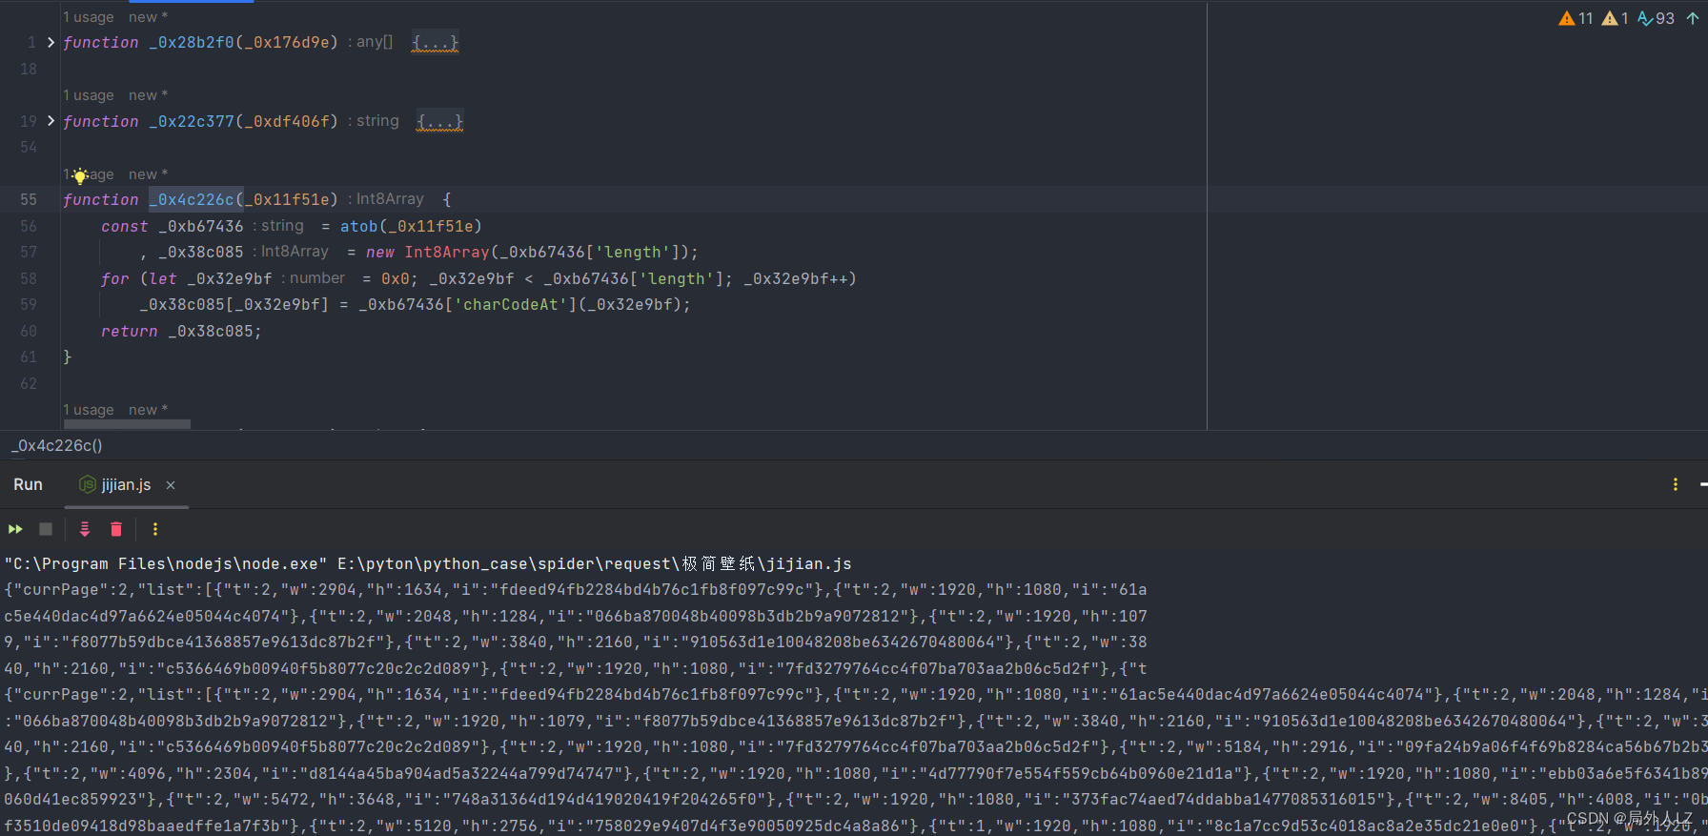Select the Run tool window tab
Screen dimensions: 1708x836
pyautogui.click(x=28, y=484)
